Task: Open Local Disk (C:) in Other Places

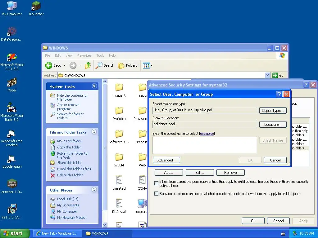Action: 67,199
